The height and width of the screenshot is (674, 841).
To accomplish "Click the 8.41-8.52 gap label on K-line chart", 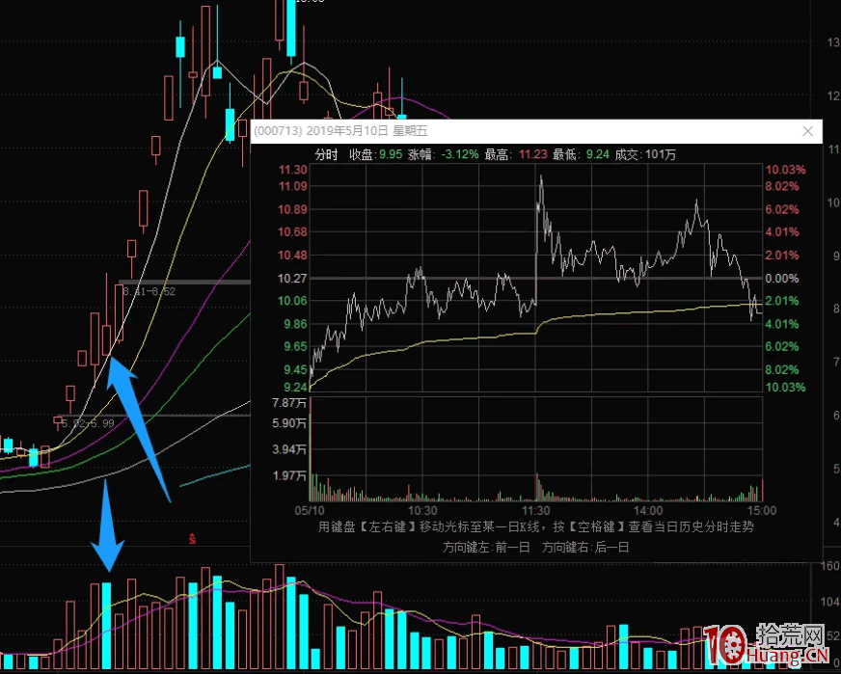I will pyautogui.click(x=149, y=292).
